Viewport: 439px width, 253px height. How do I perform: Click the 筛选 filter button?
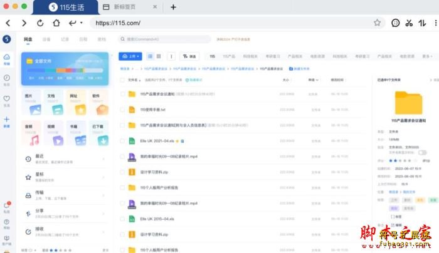click(x=189, y=56)
